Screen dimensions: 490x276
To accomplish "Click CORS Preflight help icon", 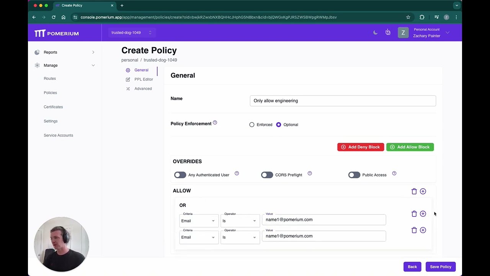I will (310, 173).
